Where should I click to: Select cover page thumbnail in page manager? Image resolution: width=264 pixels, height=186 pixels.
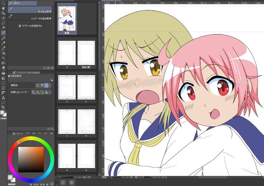pyautogui.click(x=67, y=19)
